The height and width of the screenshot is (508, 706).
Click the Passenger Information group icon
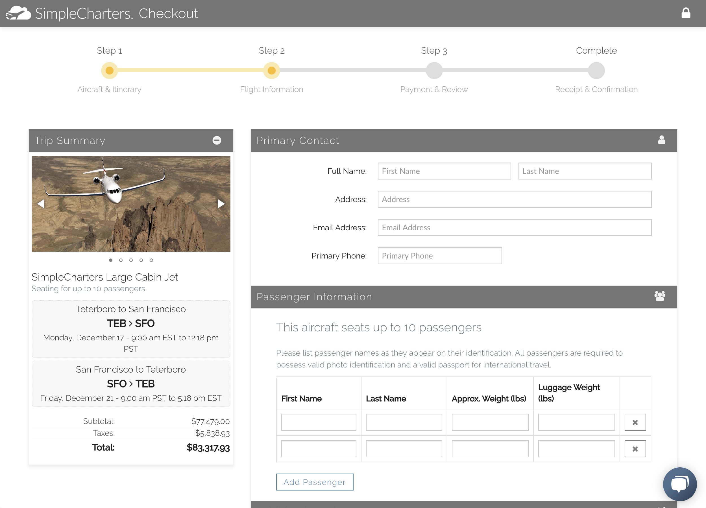pyautogui.click(x=660, y=296)
